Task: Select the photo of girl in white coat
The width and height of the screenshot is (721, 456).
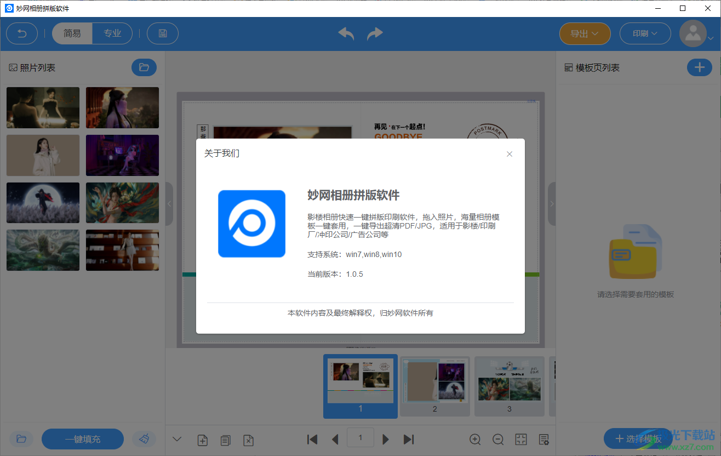Action: [43, 155]
